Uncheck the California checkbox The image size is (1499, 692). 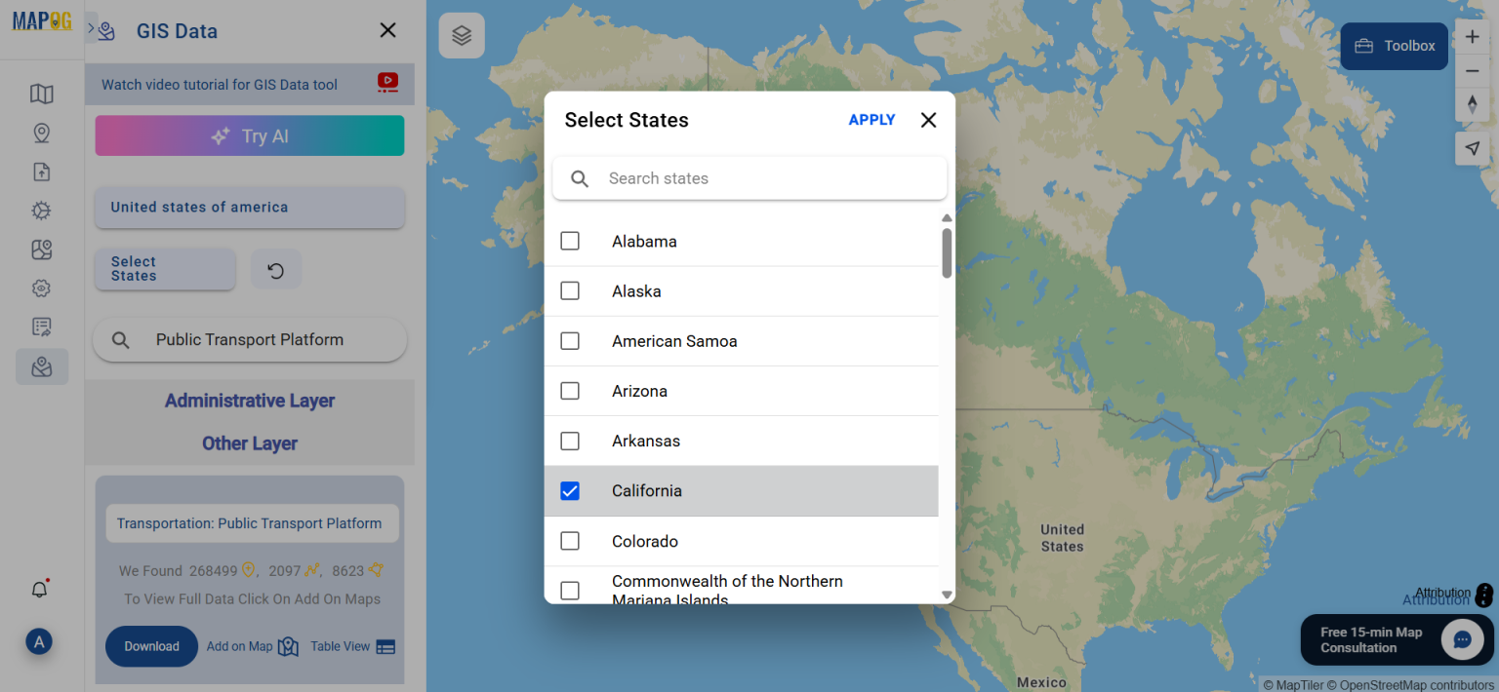(570, 491)
